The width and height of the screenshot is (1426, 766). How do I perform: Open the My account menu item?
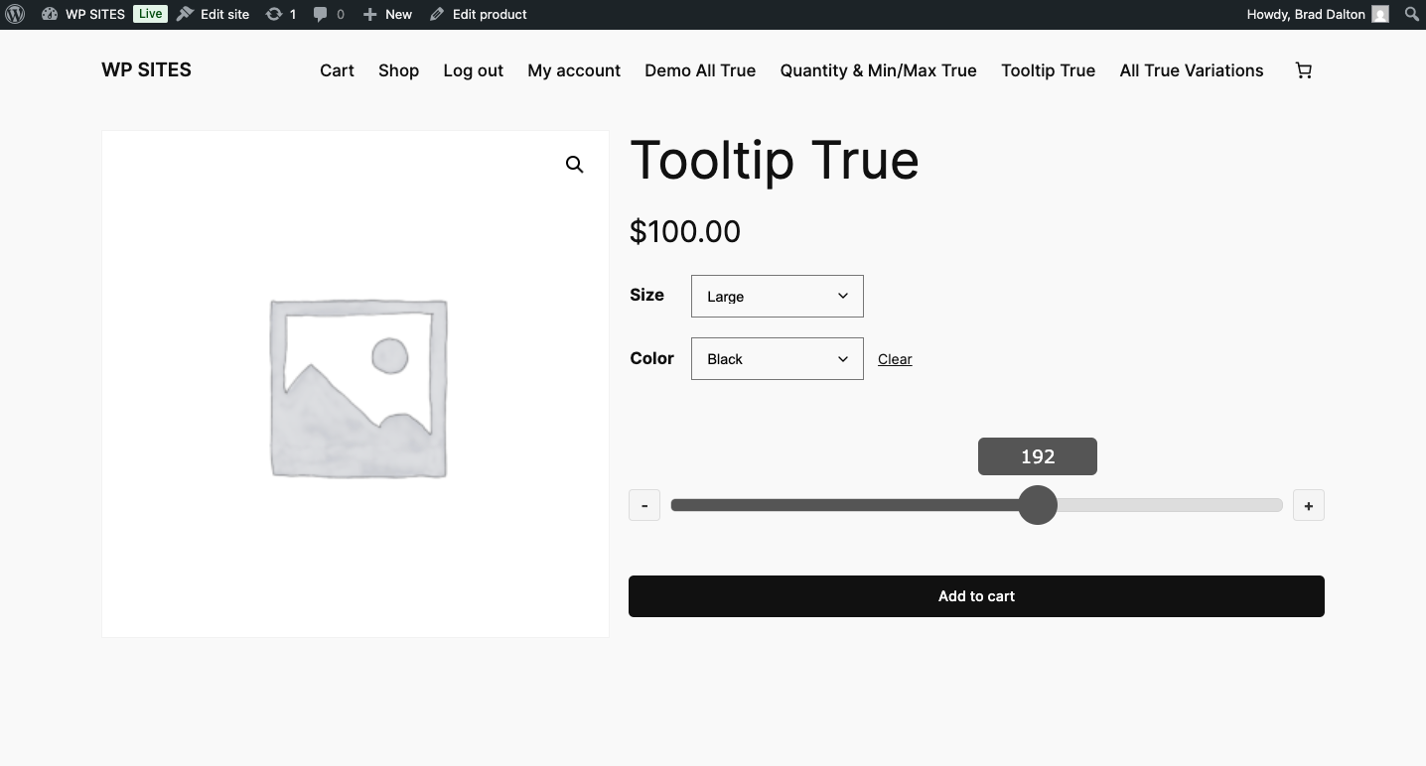coord(574,70)
